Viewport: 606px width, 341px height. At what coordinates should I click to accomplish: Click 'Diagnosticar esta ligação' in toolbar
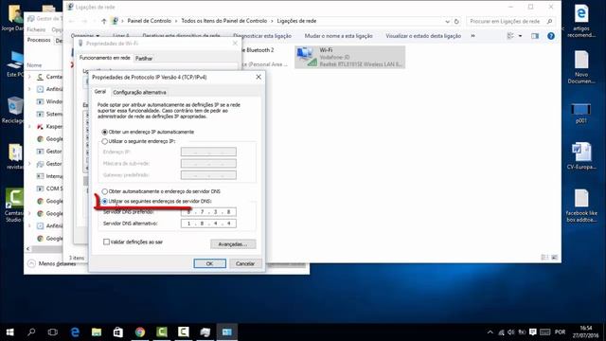pos(262,36)
